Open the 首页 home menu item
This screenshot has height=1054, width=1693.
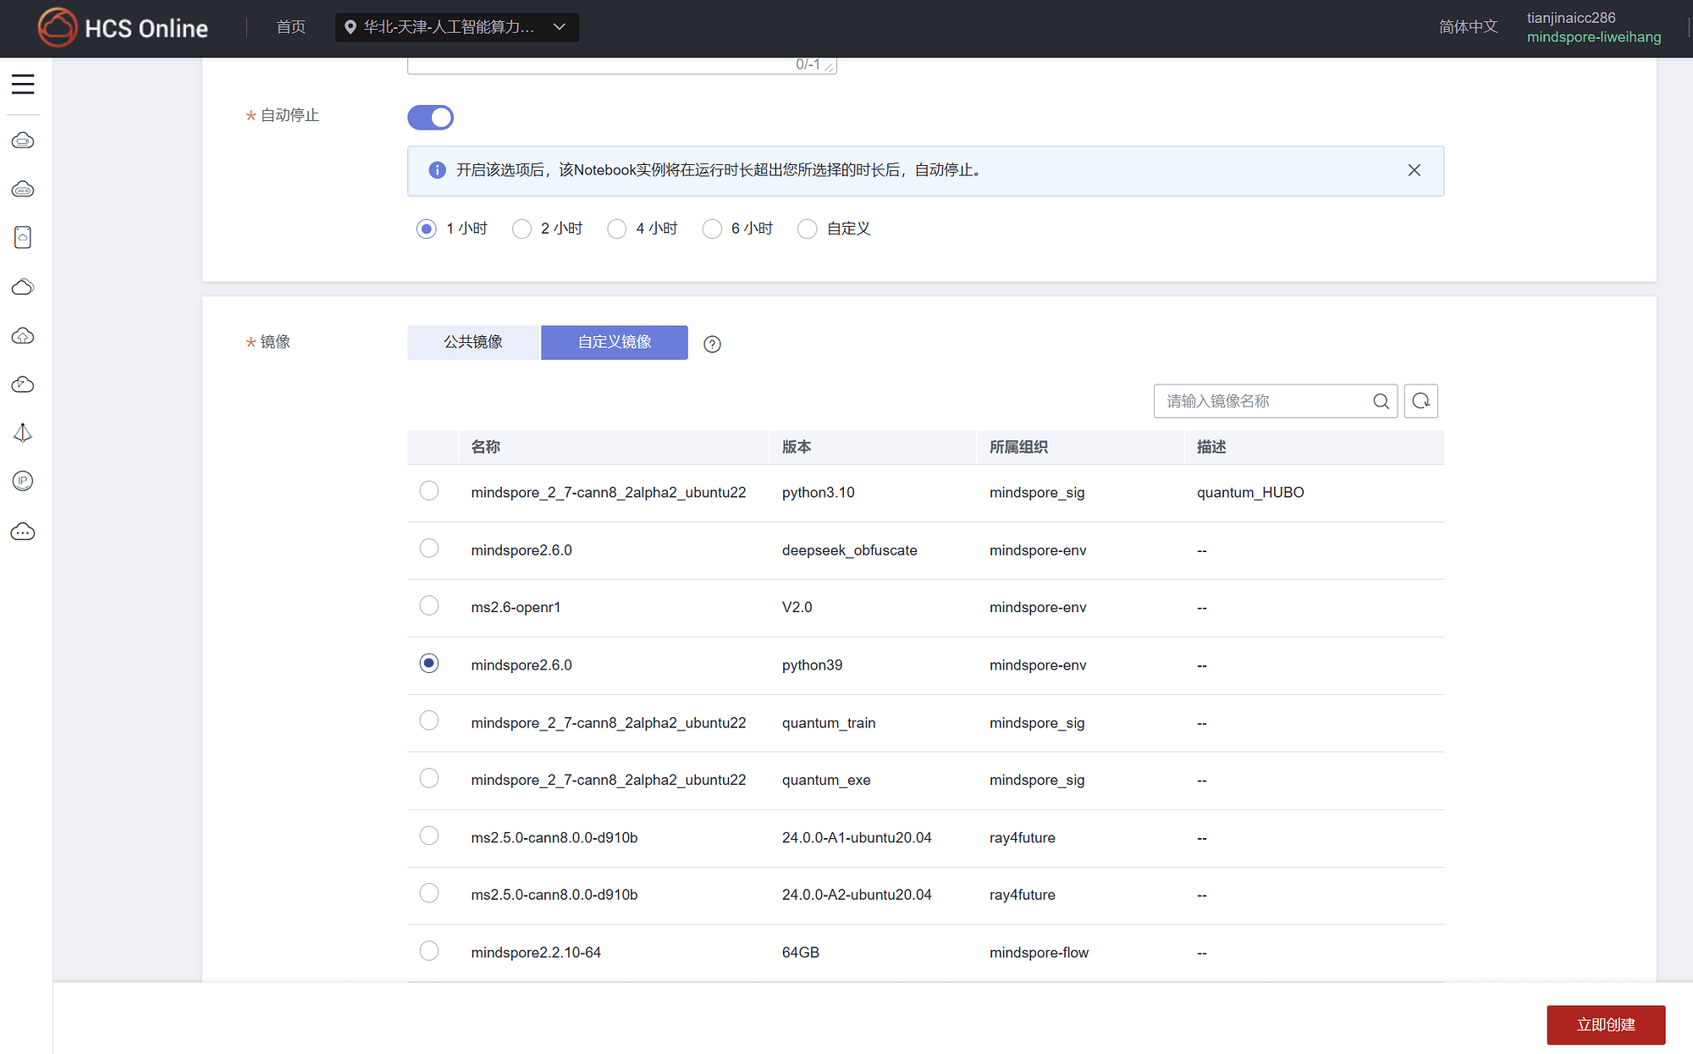click(x=290, y=27)
